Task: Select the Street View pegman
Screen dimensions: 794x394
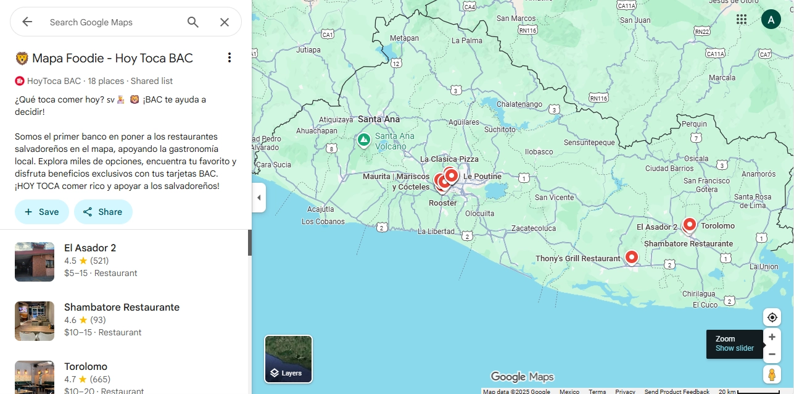Action: coord(772,375)
